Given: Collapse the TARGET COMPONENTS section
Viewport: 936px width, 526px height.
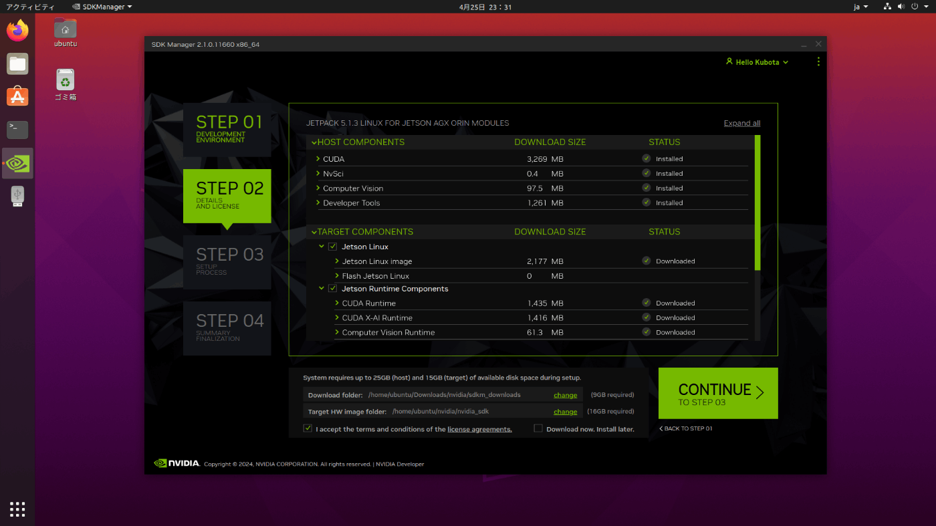Looking at the screenshot, I should [x=314, y=232].
